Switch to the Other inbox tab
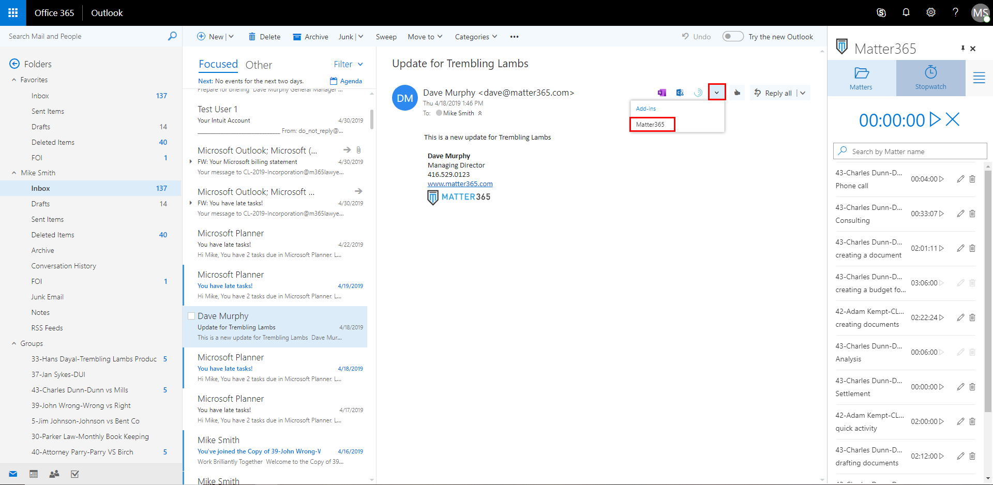Screen dimensions: 993x485 (259, 65)
